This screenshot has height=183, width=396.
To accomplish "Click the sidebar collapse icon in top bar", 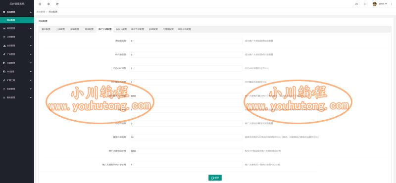I will pos(40,4).
